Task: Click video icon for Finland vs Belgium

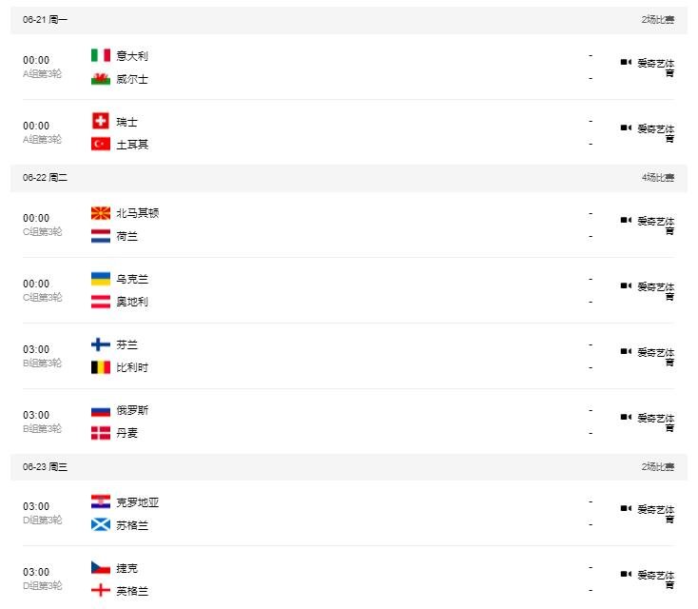Action: click(626, 351)
